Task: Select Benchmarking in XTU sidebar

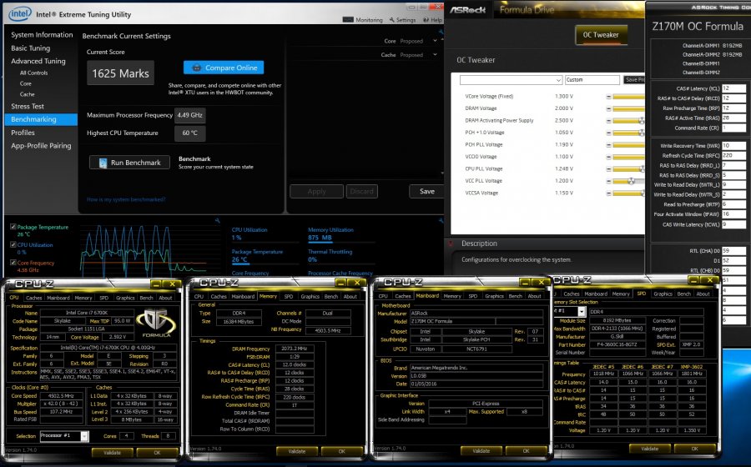Action: pos(41,119)
